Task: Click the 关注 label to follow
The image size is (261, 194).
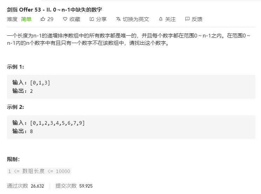Action: coord(170,19)
